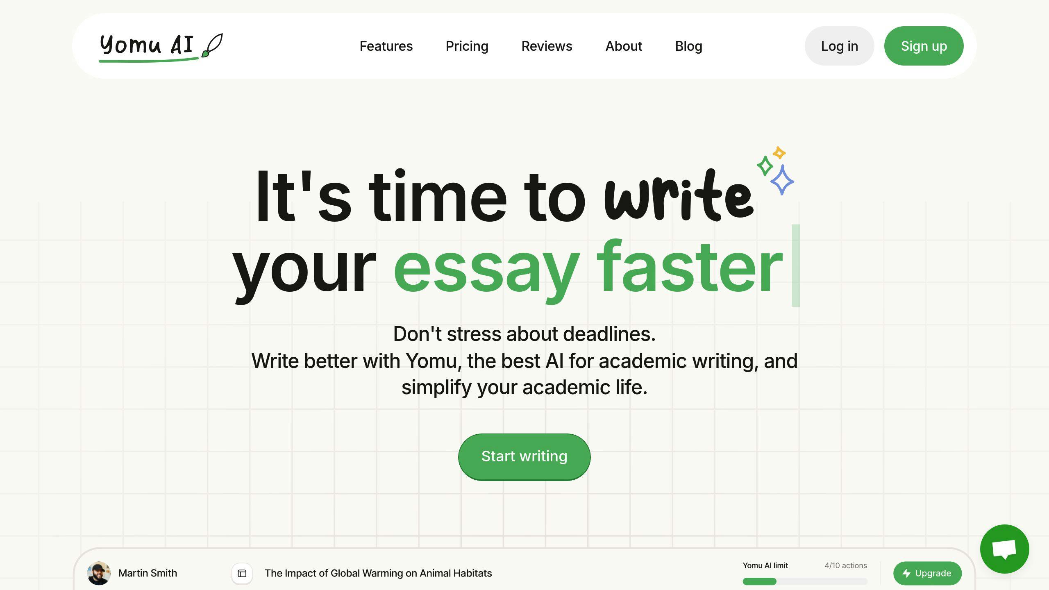Click the sparkle decoration icon top right
Image resolution: width=1049 pixels, height=590 pixels.
[774, 169]
